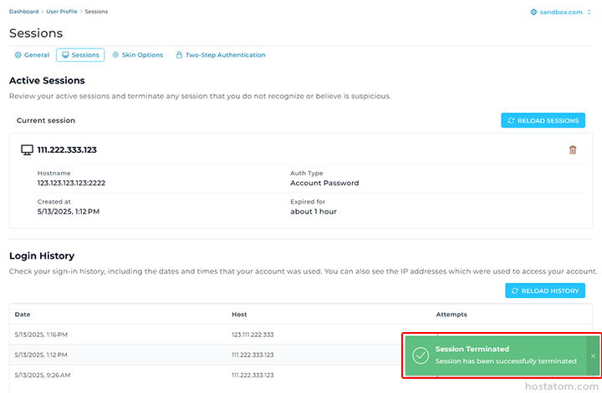
Task: Click the Date column header
Action: pos(23,315)
